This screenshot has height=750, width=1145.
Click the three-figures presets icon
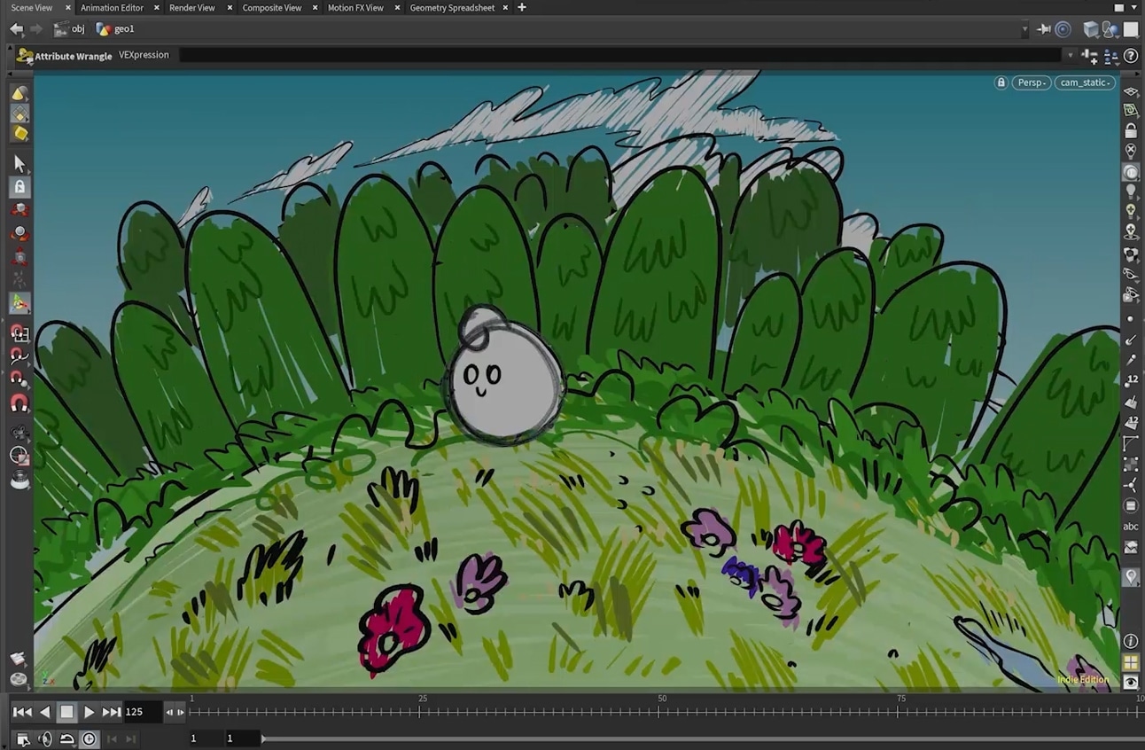coord(1110,56)
